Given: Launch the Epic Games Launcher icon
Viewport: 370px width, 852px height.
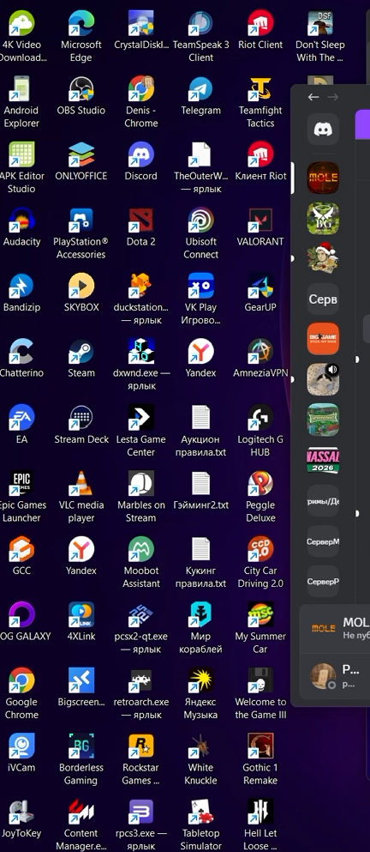Looking at the screenshot, I should point(21,484).
